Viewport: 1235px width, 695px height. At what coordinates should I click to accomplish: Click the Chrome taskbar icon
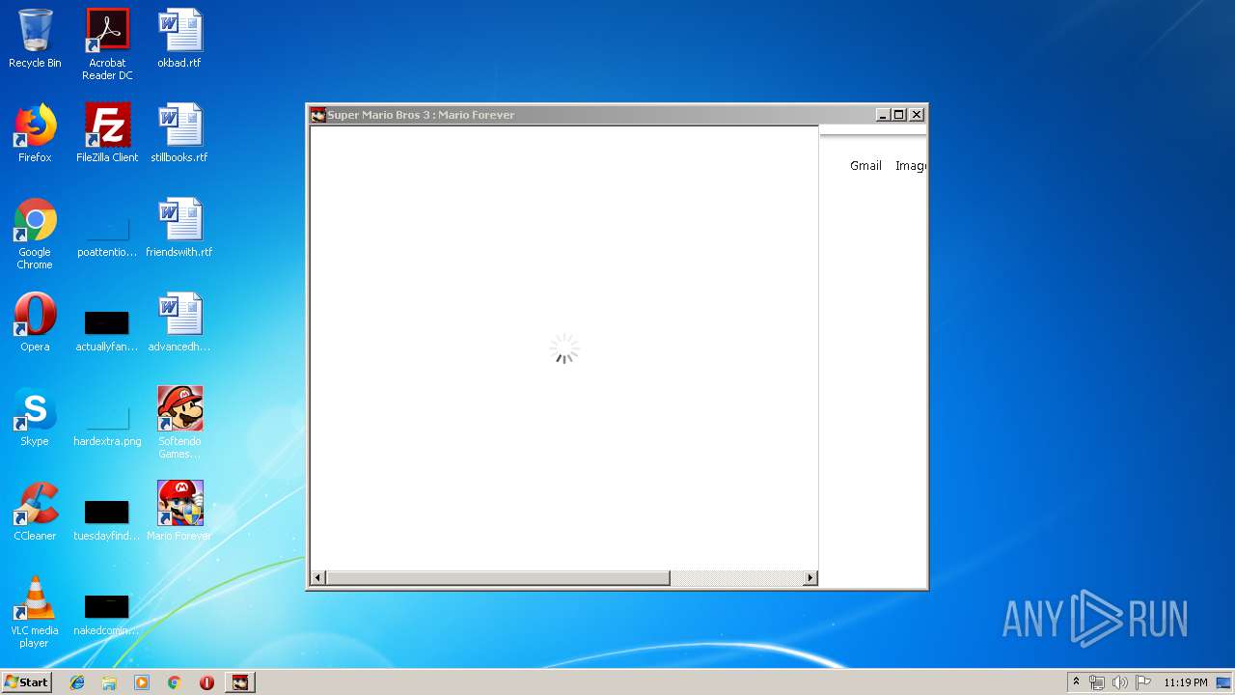point(175,682)
